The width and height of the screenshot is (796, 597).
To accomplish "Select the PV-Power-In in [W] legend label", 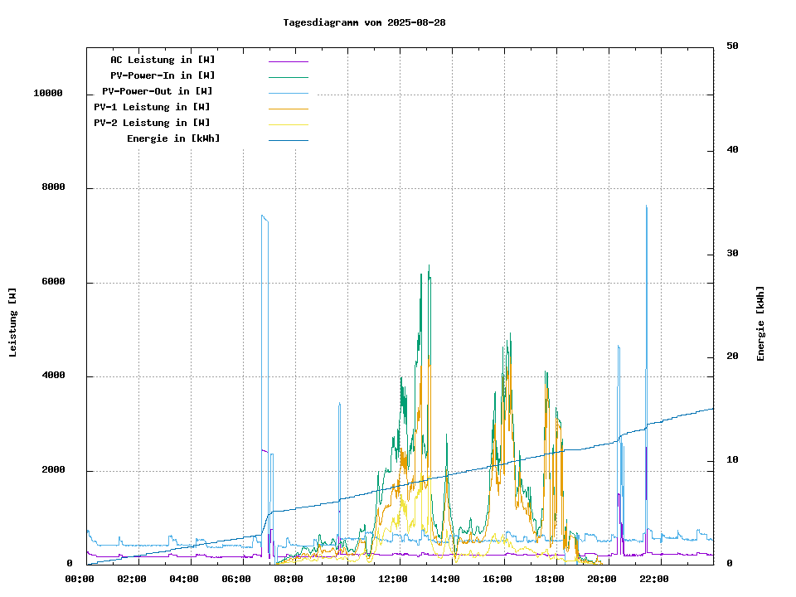I will (x=163, y=75).
